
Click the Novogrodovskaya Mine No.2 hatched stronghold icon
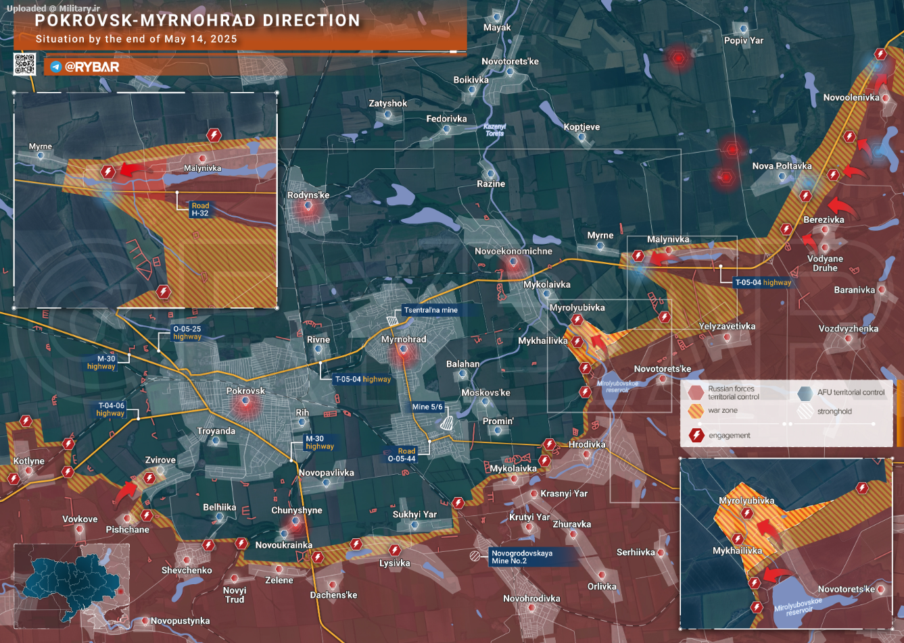[476, 557]
